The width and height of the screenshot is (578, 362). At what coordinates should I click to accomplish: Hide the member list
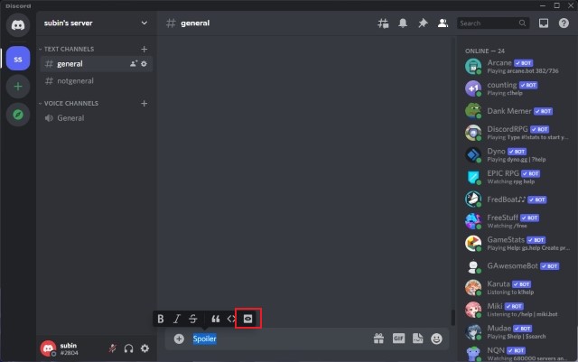point(443,23)
